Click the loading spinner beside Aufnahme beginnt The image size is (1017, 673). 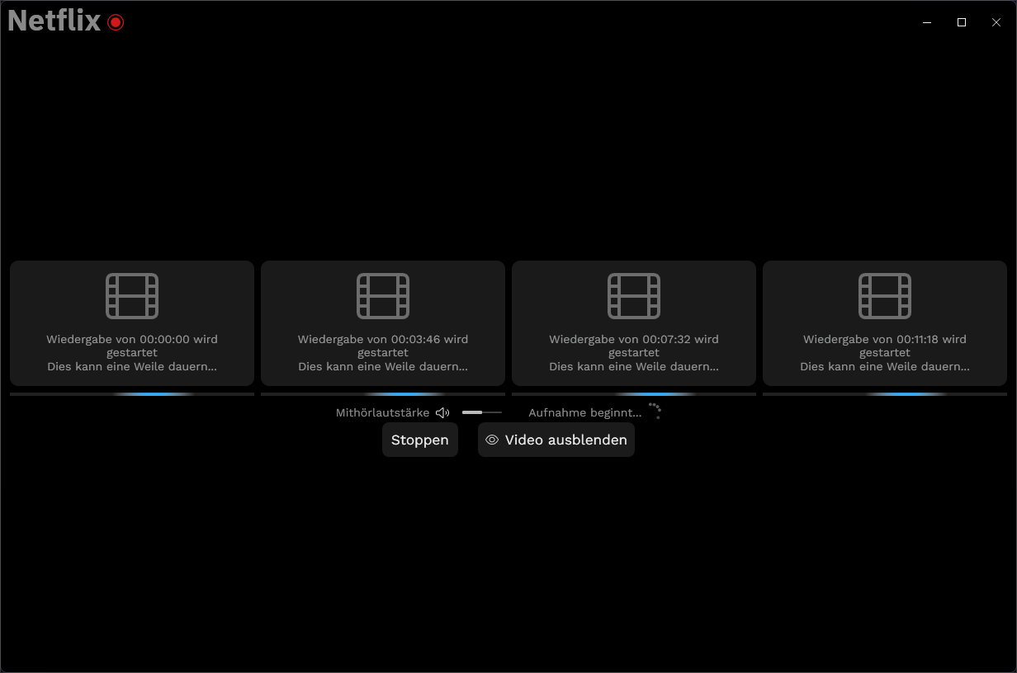(x=654, y=411)
